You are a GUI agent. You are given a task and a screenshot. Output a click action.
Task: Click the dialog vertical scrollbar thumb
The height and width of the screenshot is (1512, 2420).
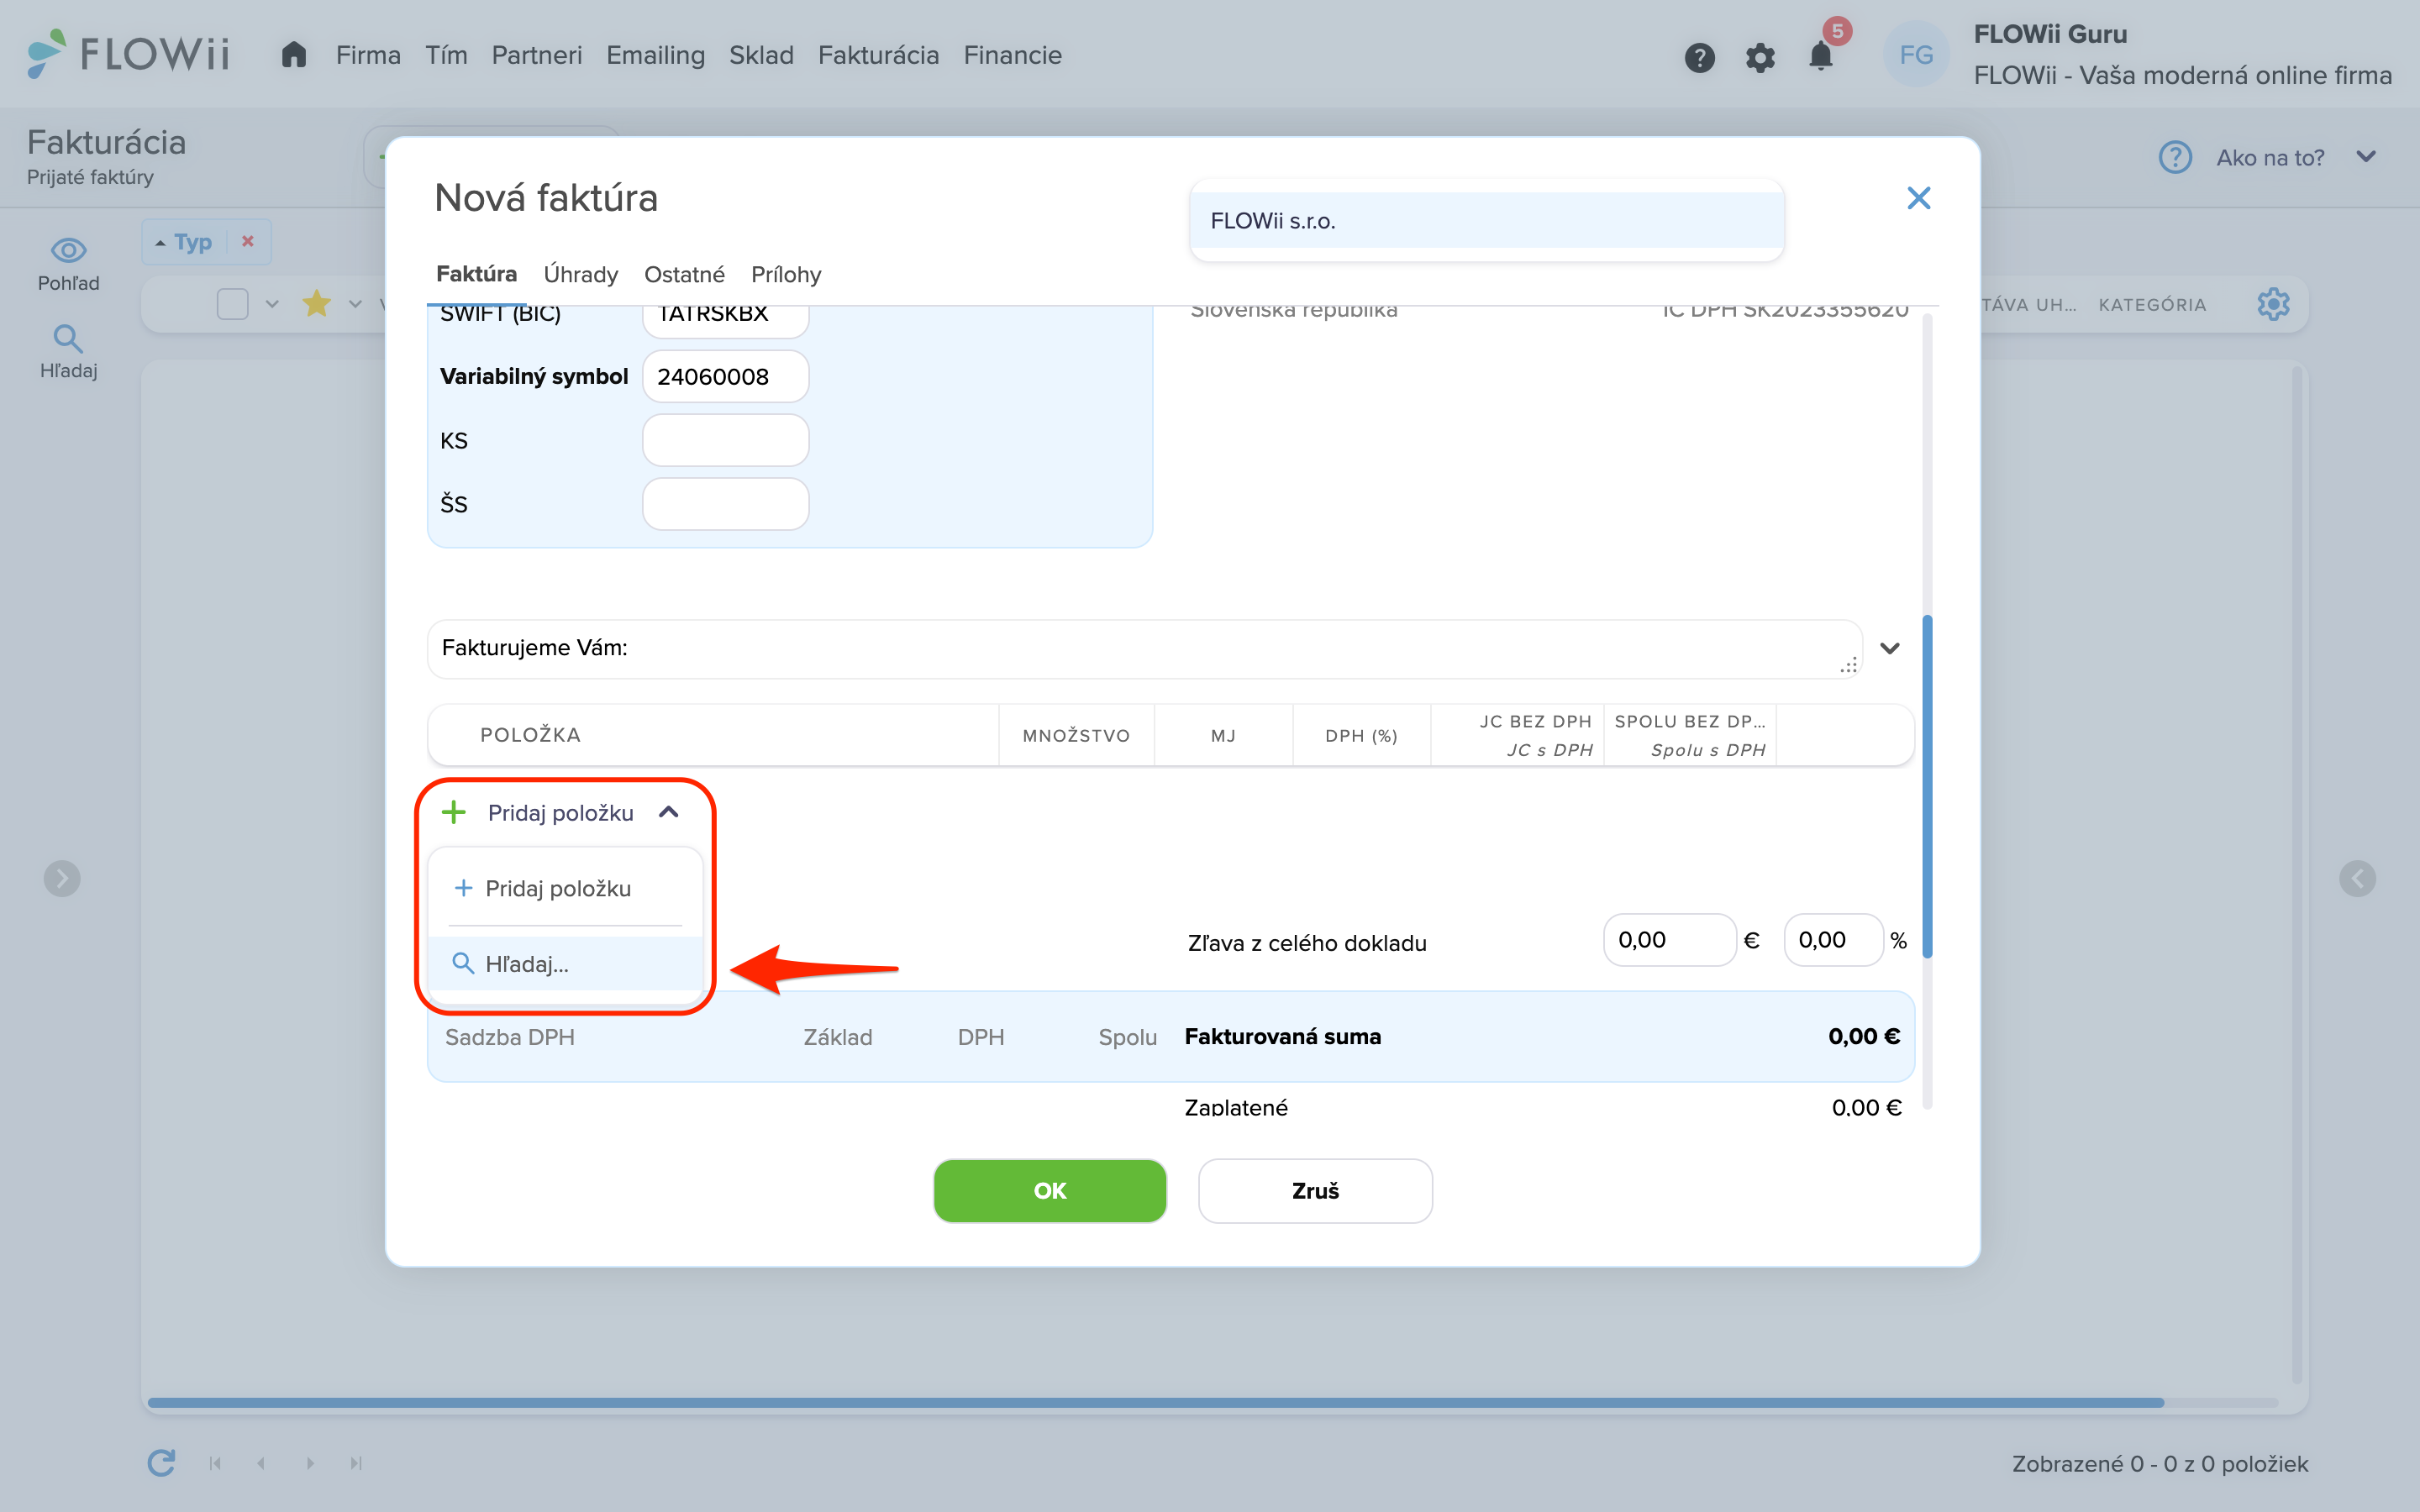pyautogui.click(x=1926, y=785)
